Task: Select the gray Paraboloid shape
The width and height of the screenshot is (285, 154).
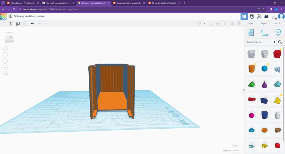Action: (278, 115)
